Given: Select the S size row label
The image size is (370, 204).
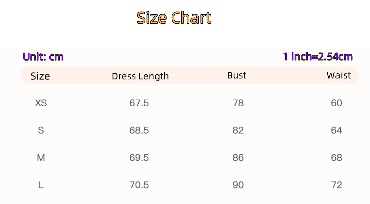Looking at the screenshot, I should pos(41,130).
